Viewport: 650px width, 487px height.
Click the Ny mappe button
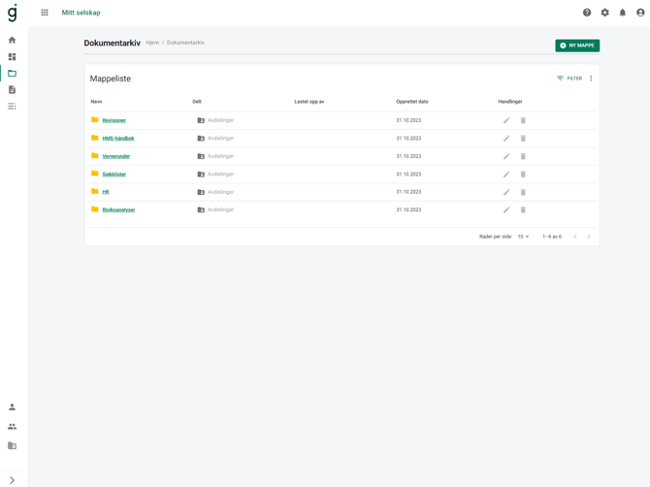tap(577, 46)
